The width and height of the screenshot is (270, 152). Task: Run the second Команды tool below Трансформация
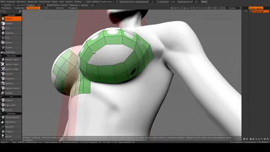[x=11, y=122]
